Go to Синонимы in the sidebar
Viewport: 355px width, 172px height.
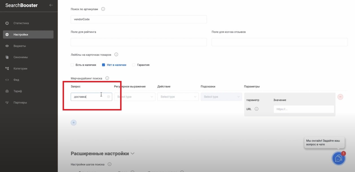(x=21, y=57)
